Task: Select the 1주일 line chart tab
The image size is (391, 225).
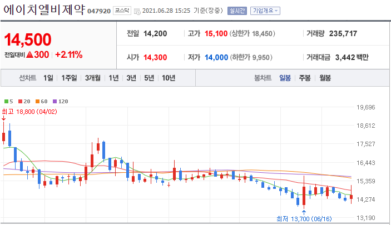Action: [69, 78]
